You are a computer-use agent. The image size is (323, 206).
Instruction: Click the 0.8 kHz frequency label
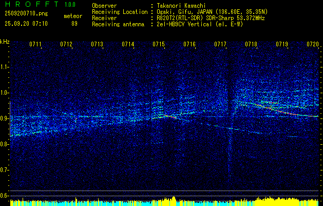click(x=4, y=144)
